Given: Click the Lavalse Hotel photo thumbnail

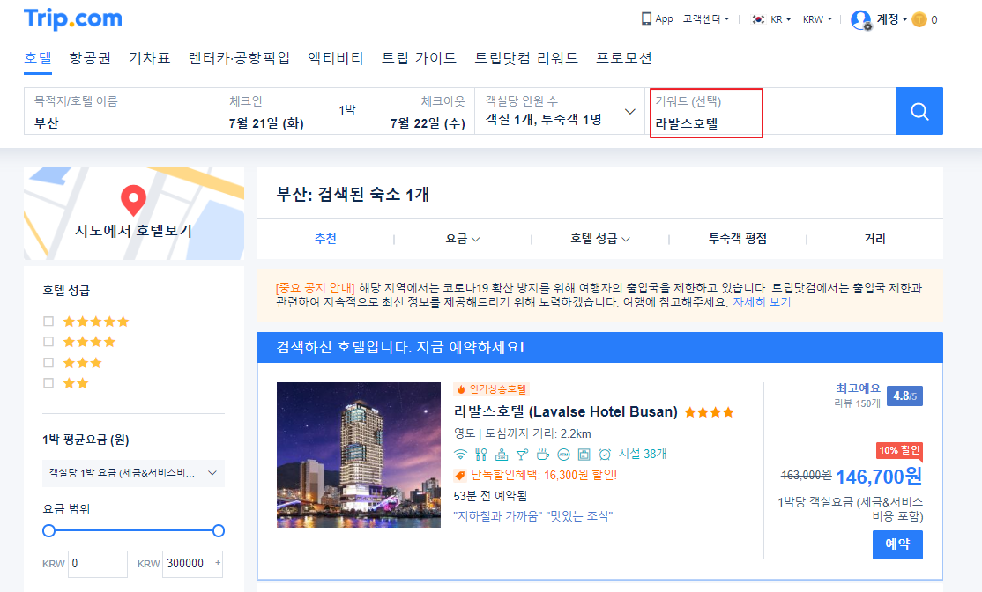Looking at the screenshot, I should (359, 455).
